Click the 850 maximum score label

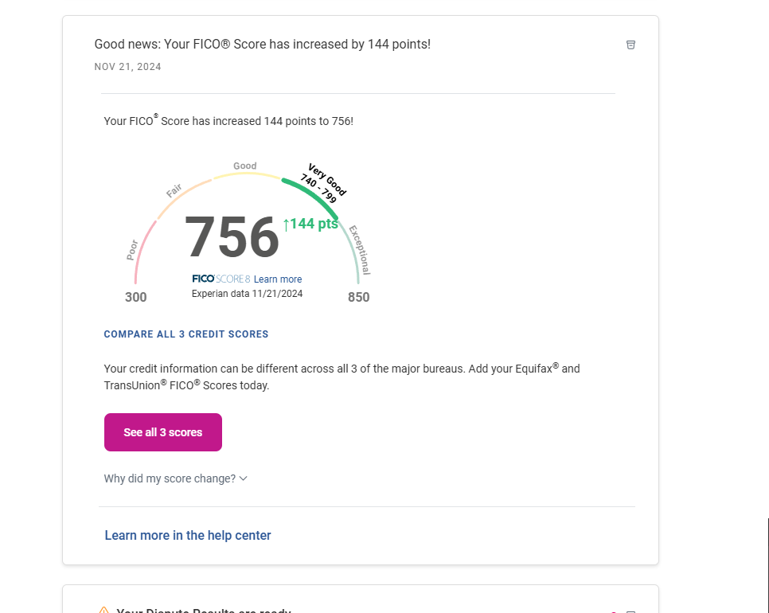pos(358,297)
